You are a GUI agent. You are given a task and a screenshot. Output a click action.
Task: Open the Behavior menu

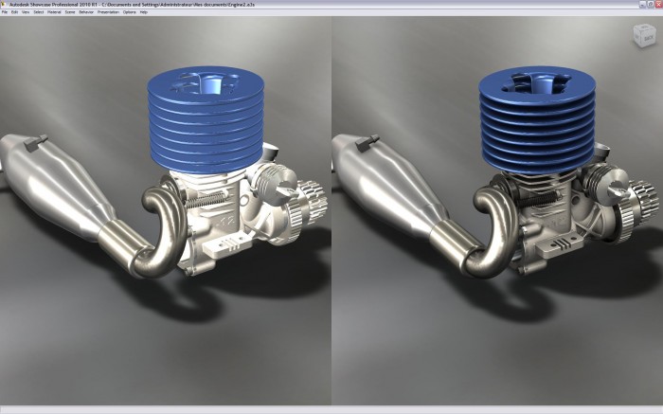tap(86, 12)
